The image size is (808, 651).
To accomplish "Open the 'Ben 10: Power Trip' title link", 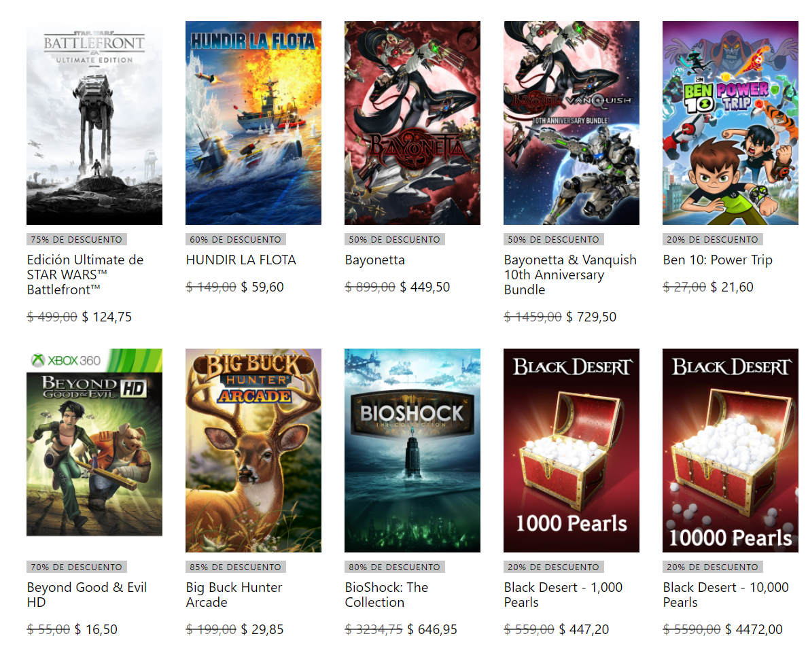I will 718,260.
